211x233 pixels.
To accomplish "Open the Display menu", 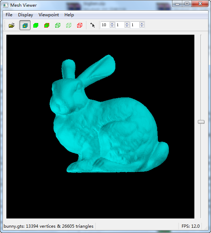I will (x=25, y=15).
